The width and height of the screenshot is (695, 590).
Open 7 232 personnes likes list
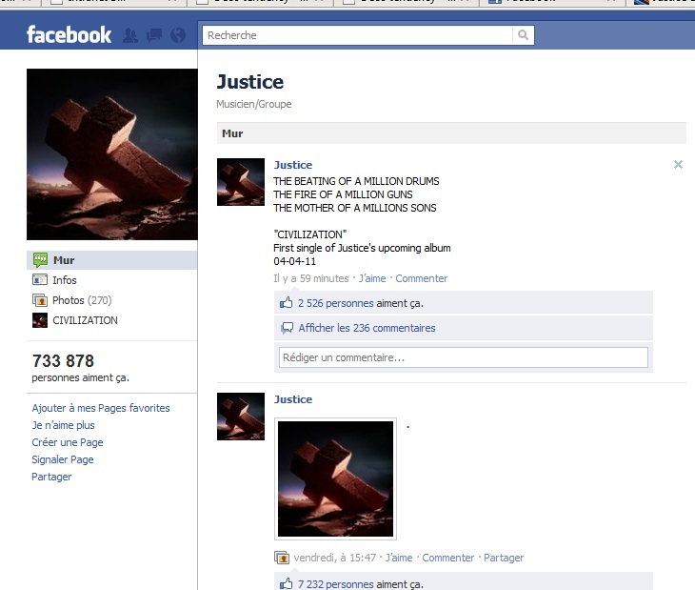click(336, 584)
